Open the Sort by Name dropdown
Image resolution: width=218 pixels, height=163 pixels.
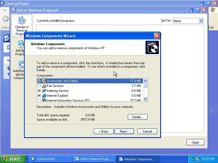[x=201, y=21]
